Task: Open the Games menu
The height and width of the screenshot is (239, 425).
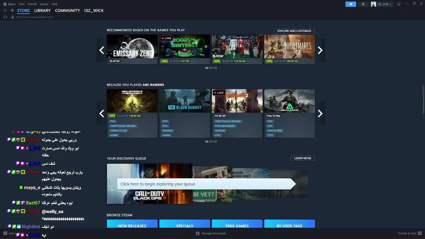Action: [x=44, y=4]
